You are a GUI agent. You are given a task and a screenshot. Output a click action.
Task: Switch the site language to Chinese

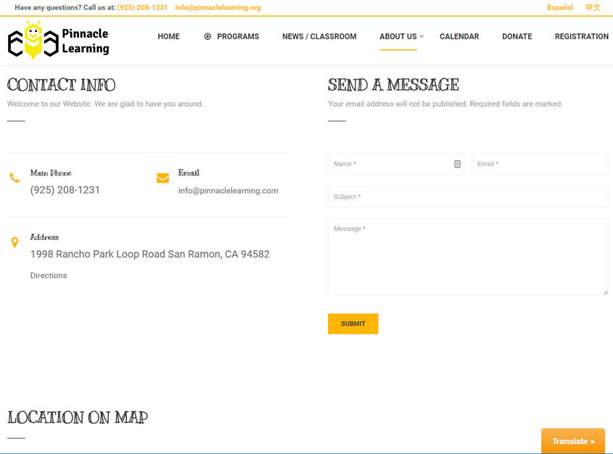tap(593, 7)
